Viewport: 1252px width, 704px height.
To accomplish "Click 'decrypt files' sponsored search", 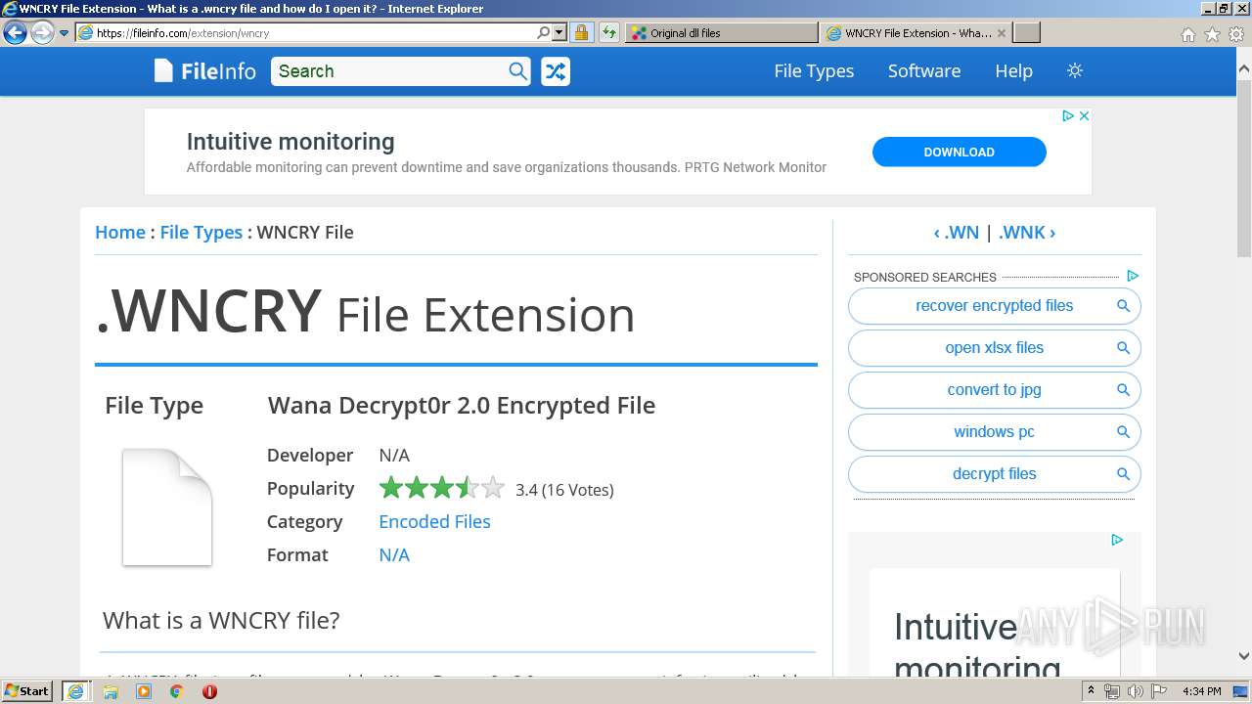I will pyautogui.click(x=994, y=474).
